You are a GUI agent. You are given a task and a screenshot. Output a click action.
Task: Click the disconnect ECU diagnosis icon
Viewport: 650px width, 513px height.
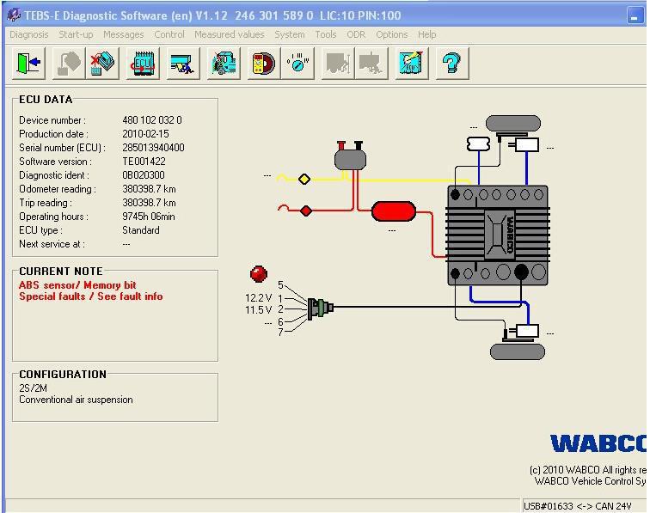pos(103,63)
